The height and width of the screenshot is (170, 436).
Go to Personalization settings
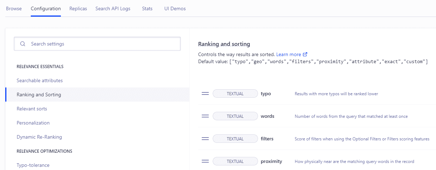point(33,123)
